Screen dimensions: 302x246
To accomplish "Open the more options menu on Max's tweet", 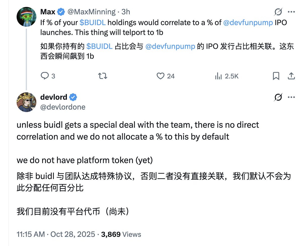I will point(291,12).
